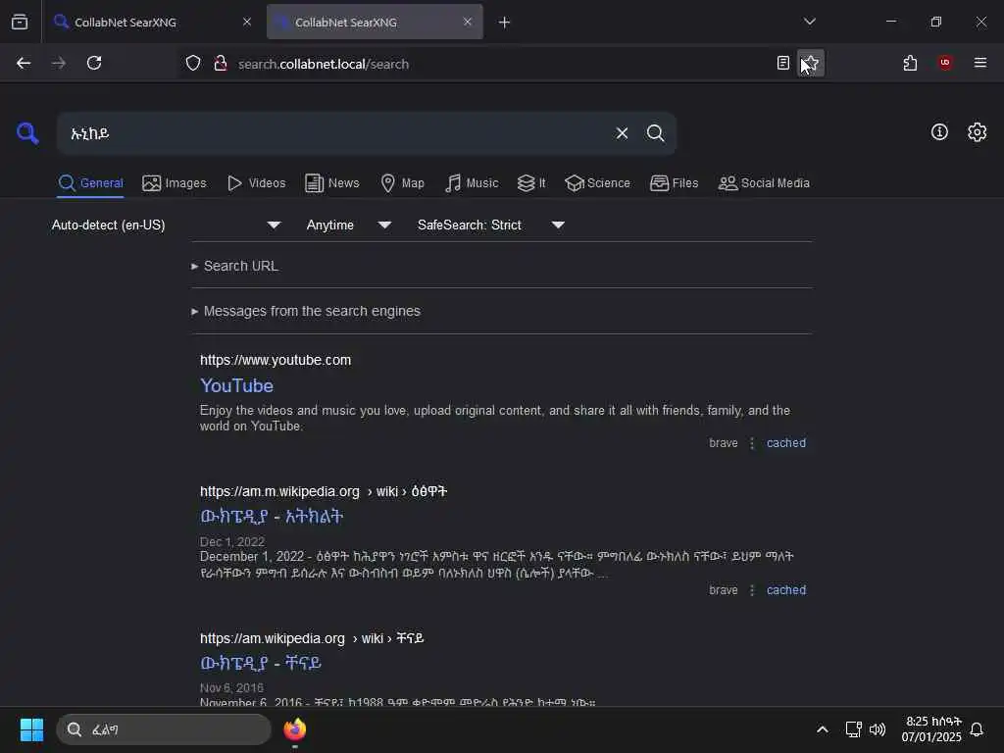Open SearXNG preferences gear icon
The height and width of the screenshot is (753, 1004).
[x=978, y=132]
